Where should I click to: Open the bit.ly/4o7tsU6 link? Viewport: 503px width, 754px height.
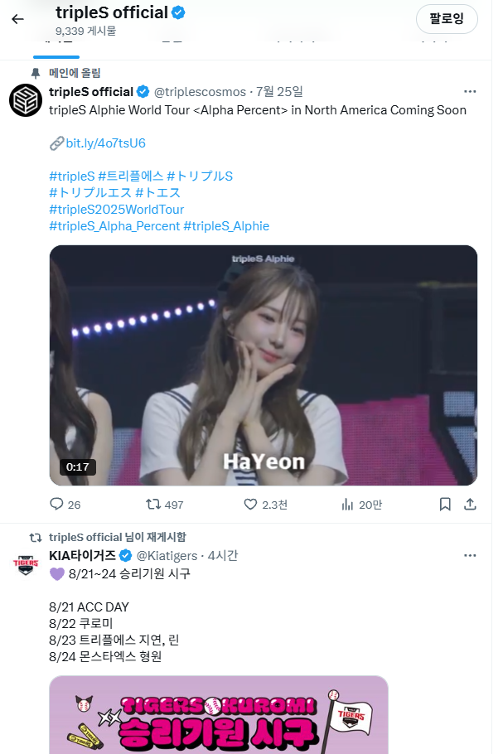pyautogui.click(x=105, y=143)
